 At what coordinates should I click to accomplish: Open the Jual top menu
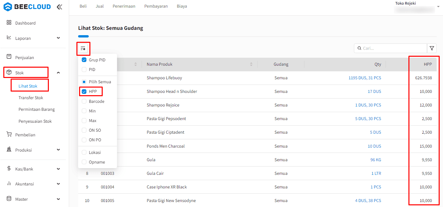(x=100, y=6)
